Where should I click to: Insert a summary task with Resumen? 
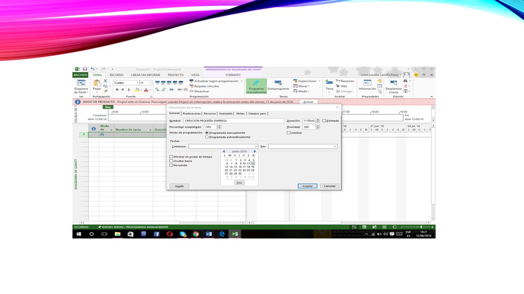[345, 81]
